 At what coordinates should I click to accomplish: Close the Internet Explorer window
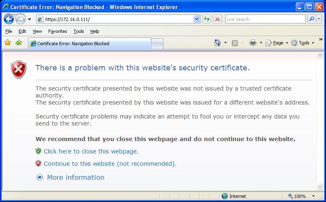[319, 7]
